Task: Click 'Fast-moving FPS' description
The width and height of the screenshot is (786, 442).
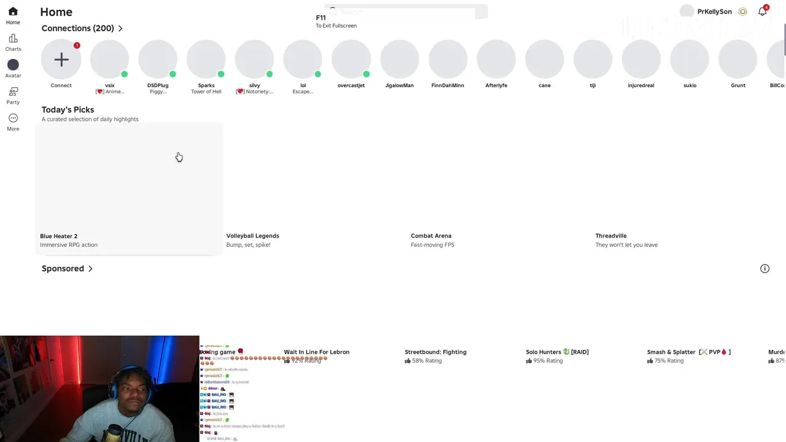Action: [x=432, y=245]
